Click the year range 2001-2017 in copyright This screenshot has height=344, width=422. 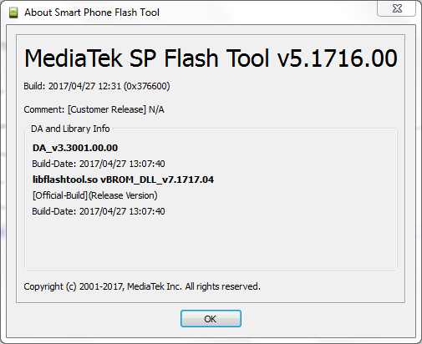click(x=101, y=286)
